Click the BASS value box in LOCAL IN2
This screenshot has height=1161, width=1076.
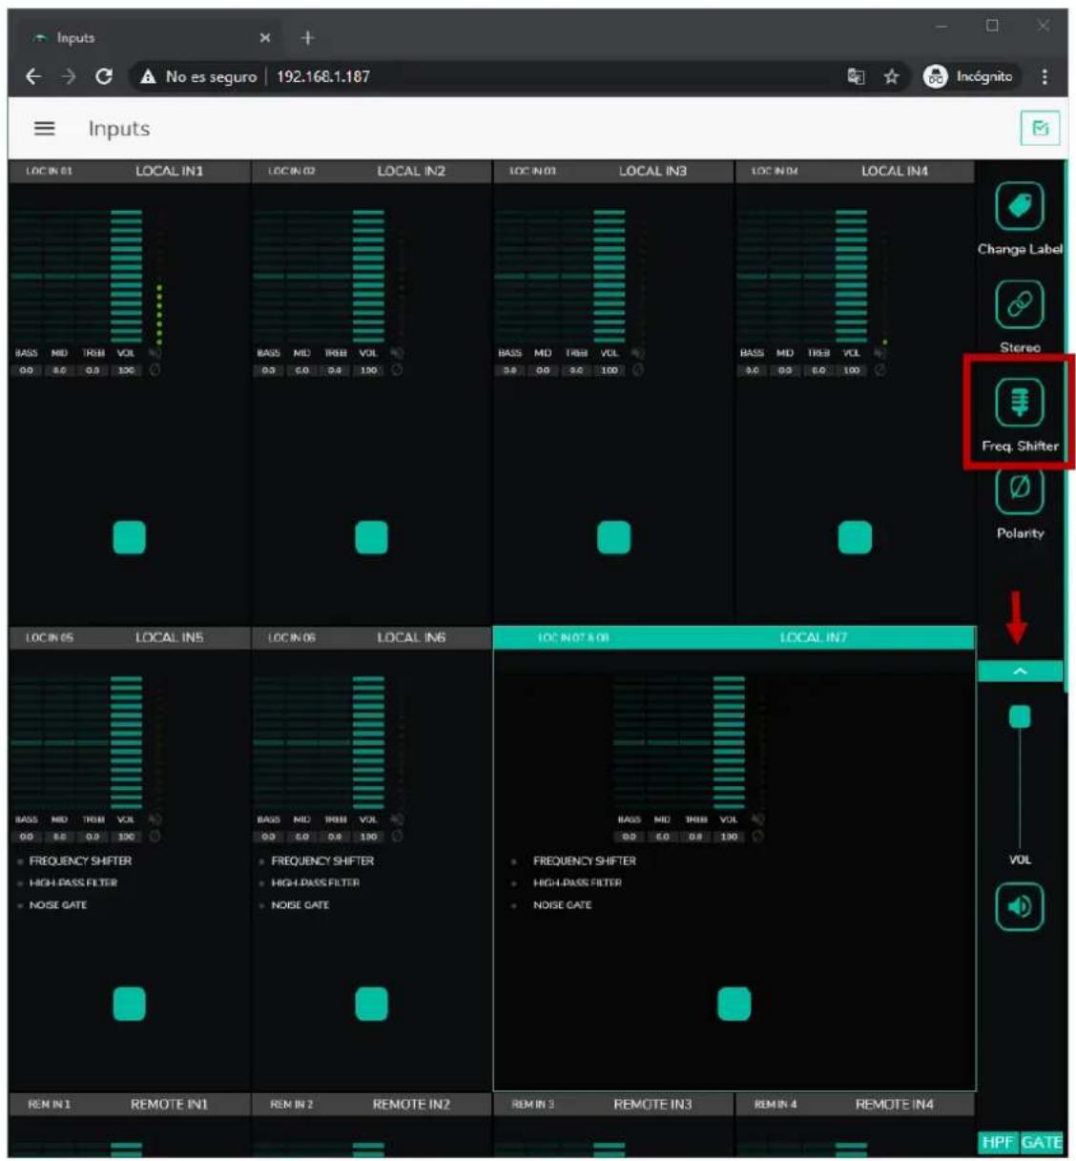point(269,370)
